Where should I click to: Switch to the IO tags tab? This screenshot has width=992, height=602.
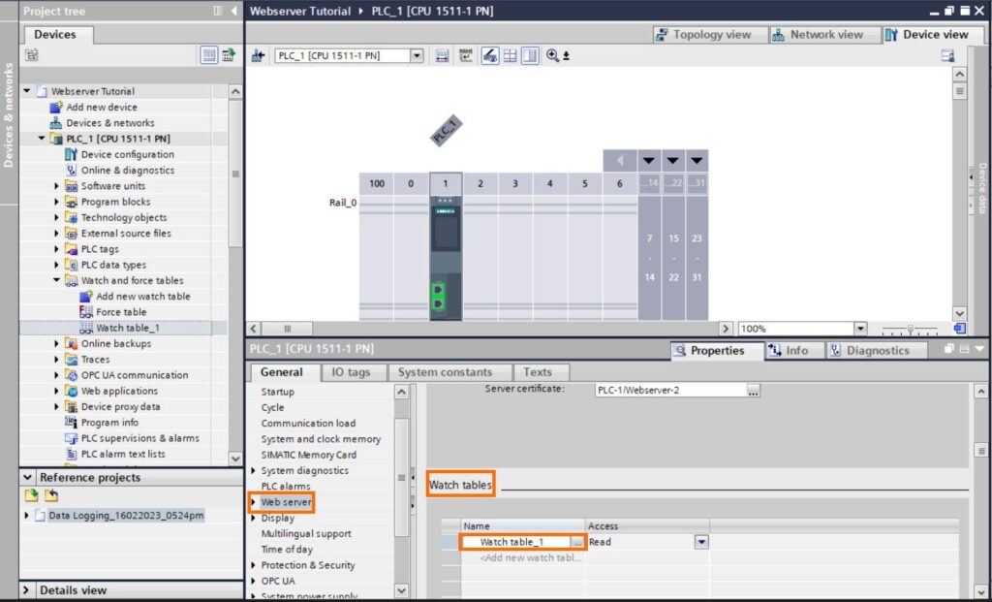coord(351,372)
